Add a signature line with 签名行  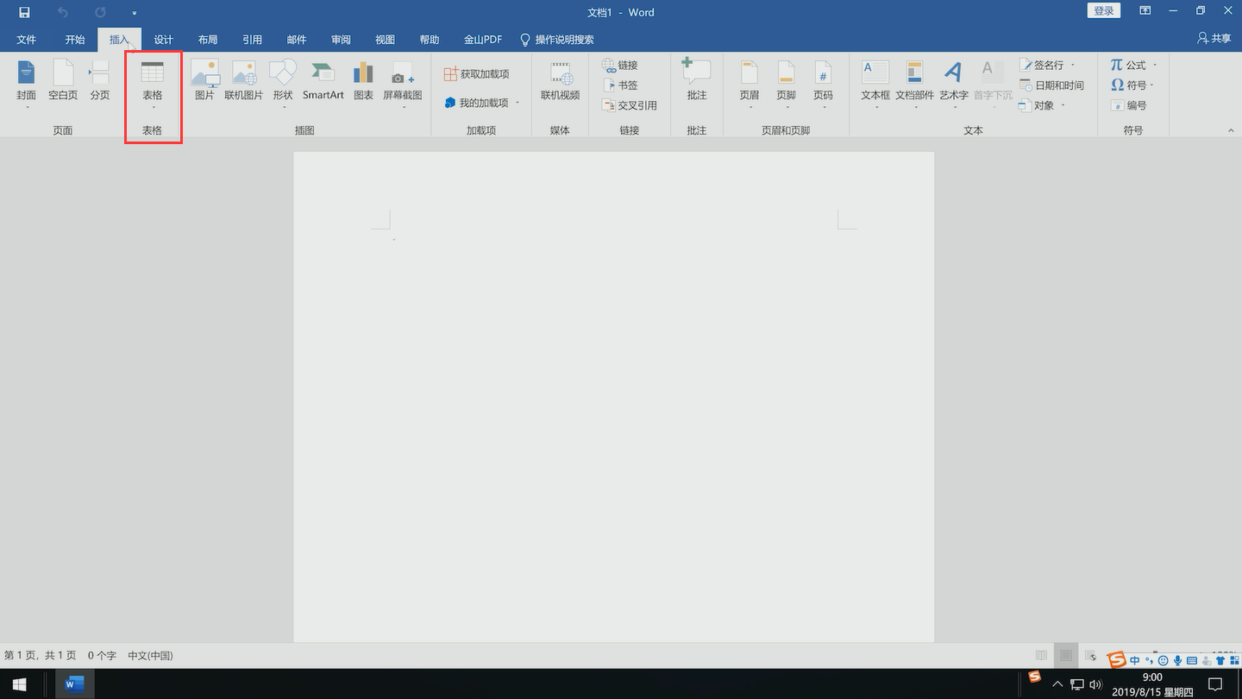pos(1047,66)
